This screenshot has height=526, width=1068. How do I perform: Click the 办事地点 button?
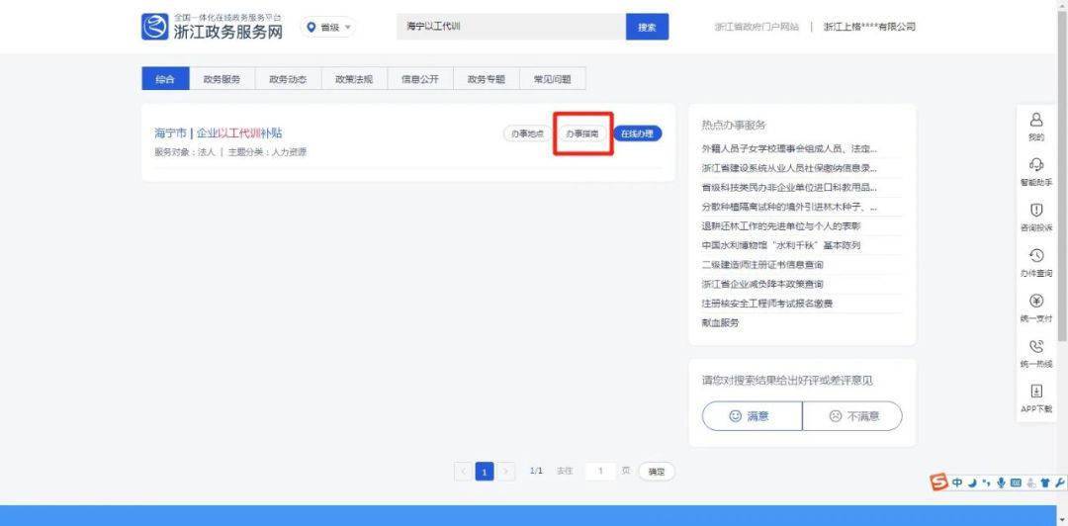tap(527, 133)
